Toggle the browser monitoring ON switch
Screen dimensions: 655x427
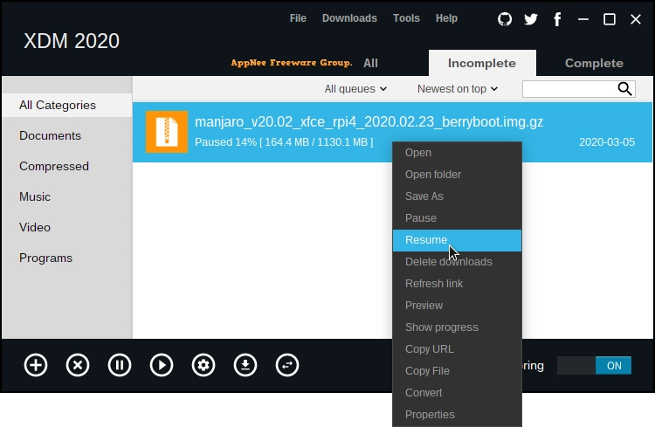[594, 366]
